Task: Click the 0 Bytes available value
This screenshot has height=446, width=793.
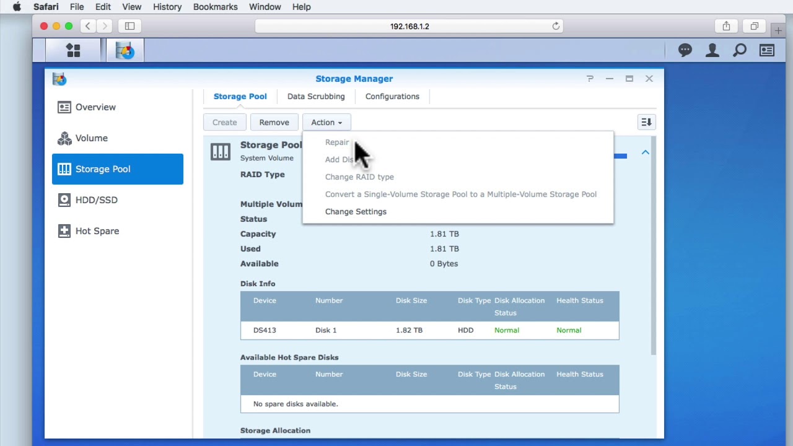Action: coord(444,264)
